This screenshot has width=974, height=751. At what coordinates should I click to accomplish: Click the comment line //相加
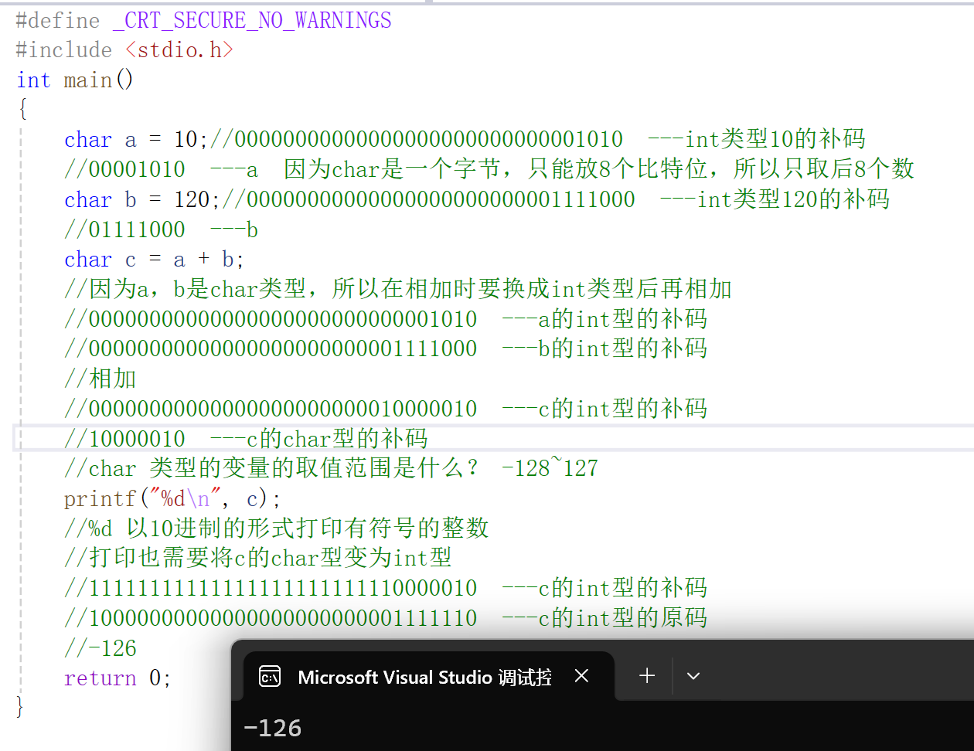point(100,379)
